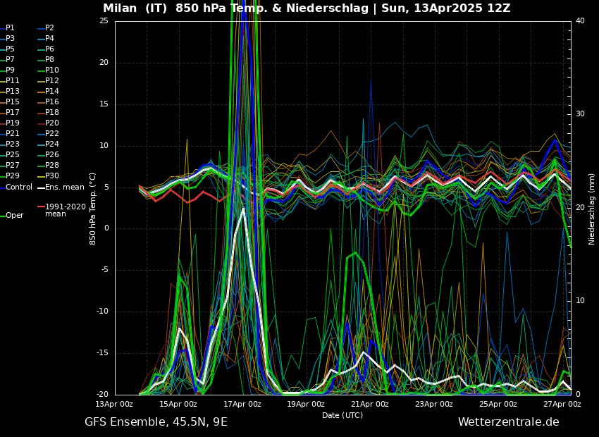Click the 25Apr 00z date tick label
Screen dimensions: 599x437
[498, 405]
